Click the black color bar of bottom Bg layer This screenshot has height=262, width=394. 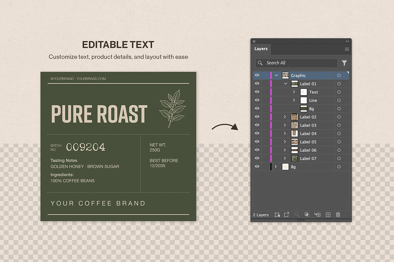click(271, 167)
